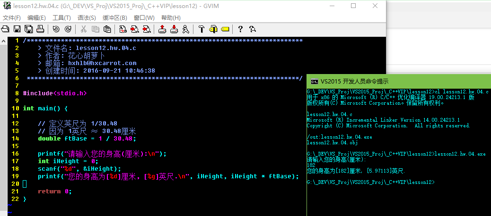Run Make using the hammer icon
This screenshot has width=491, height=216.
pyautogui.click(x=202, y=29)
